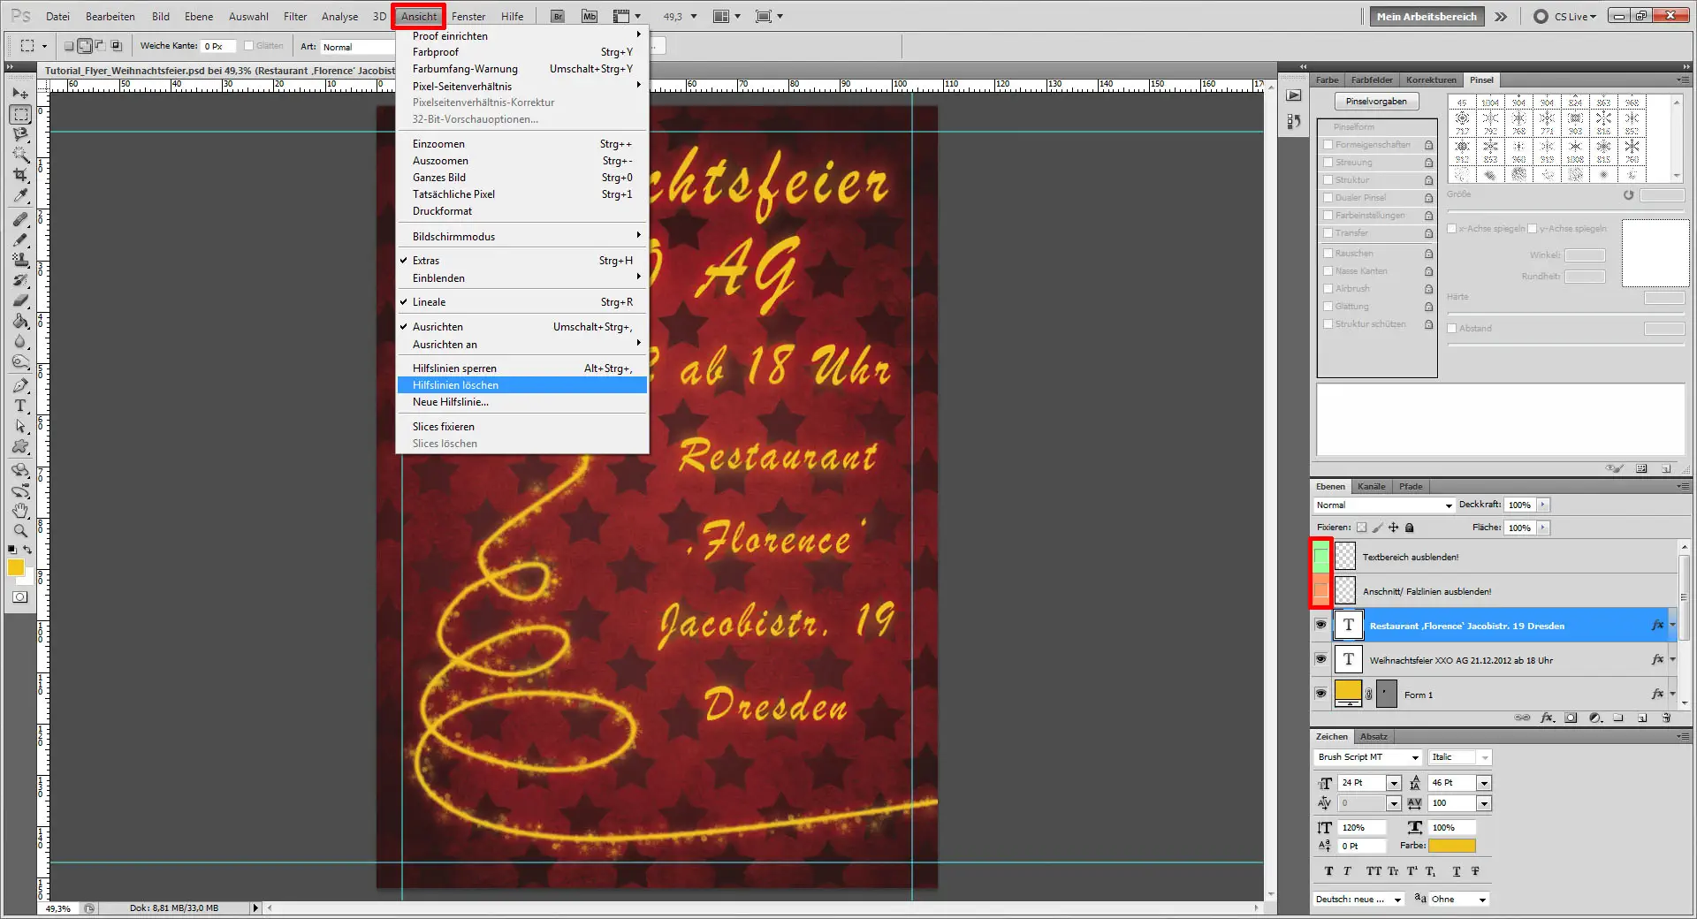
Task: Click the Weiche Kante input field
Action: pos(217,46)
